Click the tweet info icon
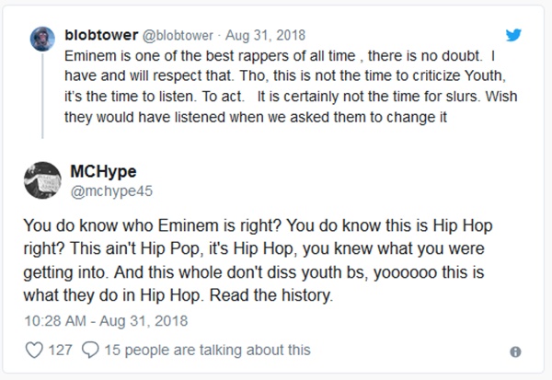The height and width of the screenshot is (380, 552). [x=515, y=351]
